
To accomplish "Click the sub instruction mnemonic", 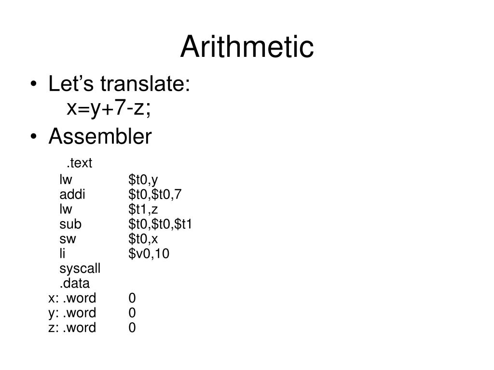I will pos(70,224).
